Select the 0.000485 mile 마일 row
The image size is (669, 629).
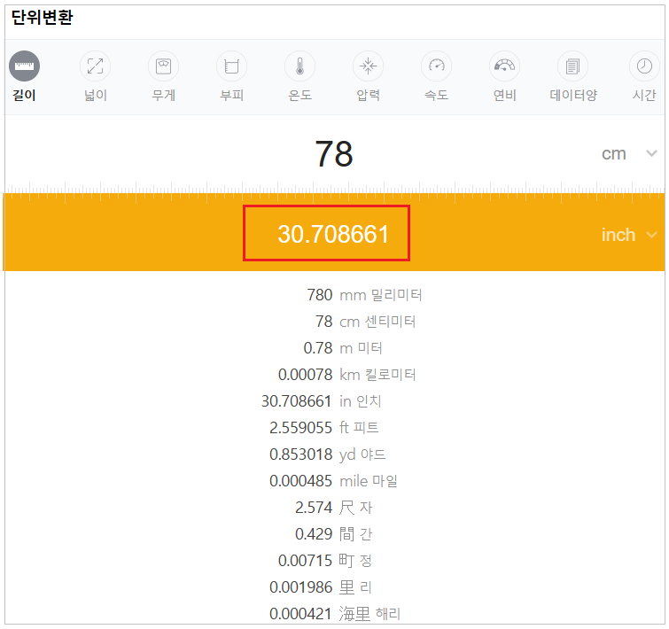point(333,480)
